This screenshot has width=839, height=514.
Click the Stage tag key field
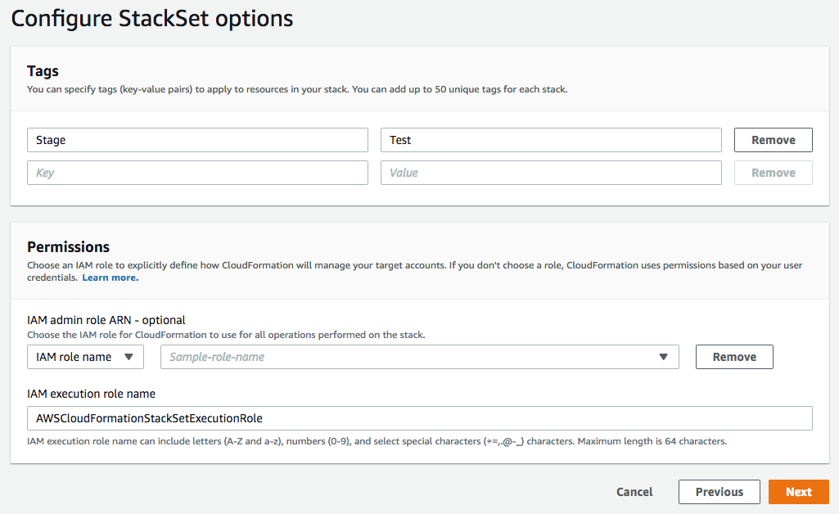(x=197, y=140)
